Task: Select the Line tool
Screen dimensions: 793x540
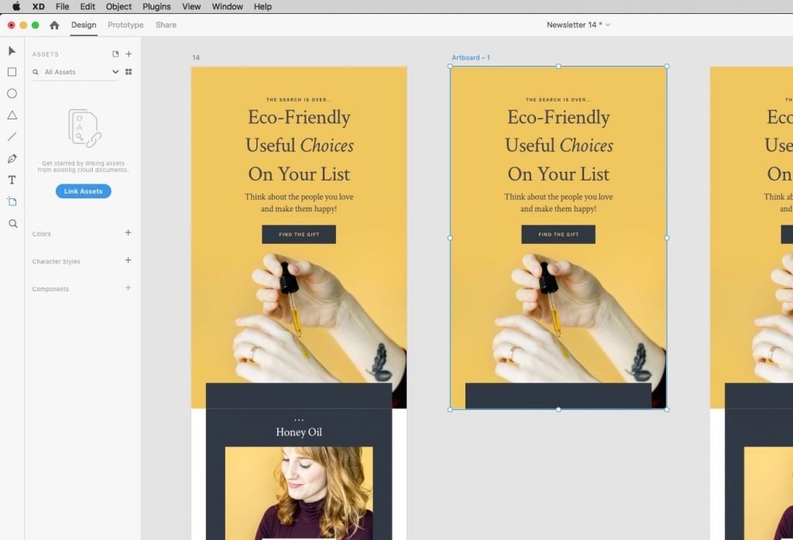Action: pyautogui.click(x=12, y=137)
